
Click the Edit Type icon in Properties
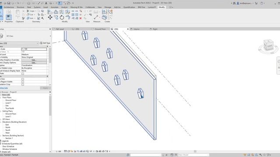(41, 43)
